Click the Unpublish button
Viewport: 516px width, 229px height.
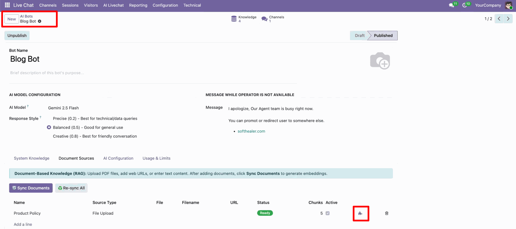[x=17, y=35]
